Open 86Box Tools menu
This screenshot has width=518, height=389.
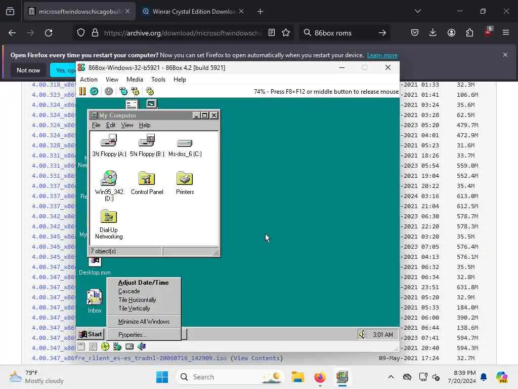[x=158, y=80]
